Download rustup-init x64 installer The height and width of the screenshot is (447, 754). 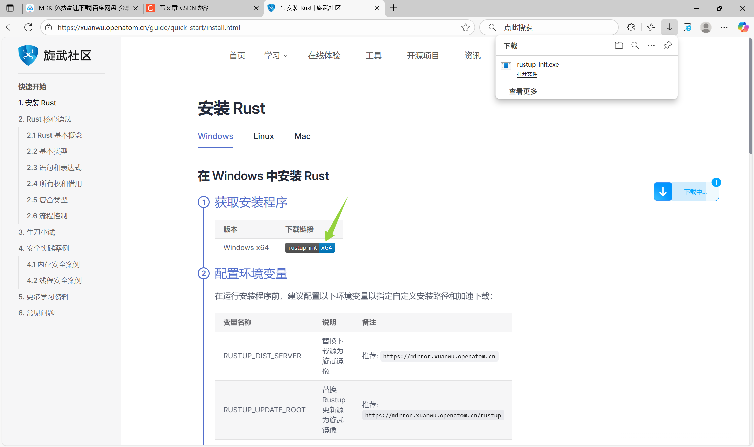310,247
